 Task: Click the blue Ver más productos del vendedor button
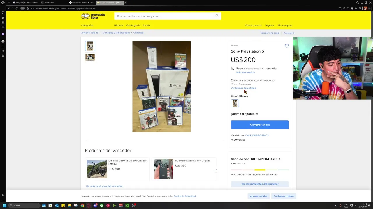(260, 184)
